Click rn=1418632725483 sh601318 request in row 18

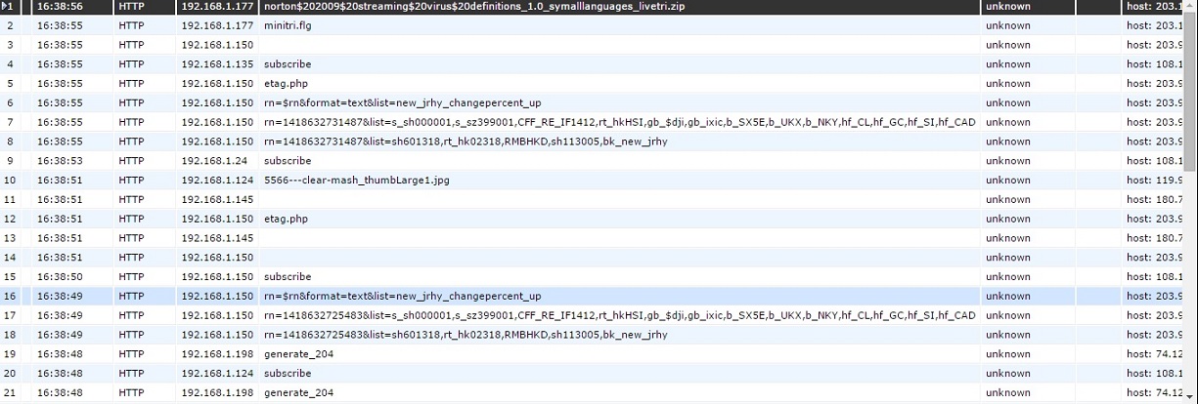click(x=466, y=335)
